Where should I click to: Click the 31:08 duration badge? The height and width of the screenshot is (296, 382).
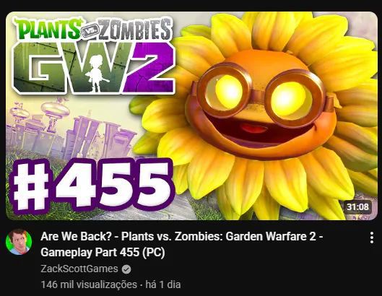(357, 206)
